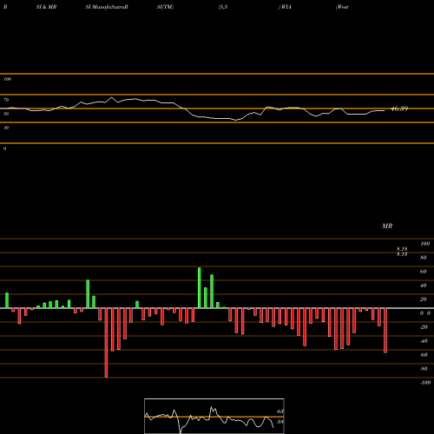Viewport: 434px width, 434px height.
Task: Click the MR axis label -60
Action: coord(424,355)
